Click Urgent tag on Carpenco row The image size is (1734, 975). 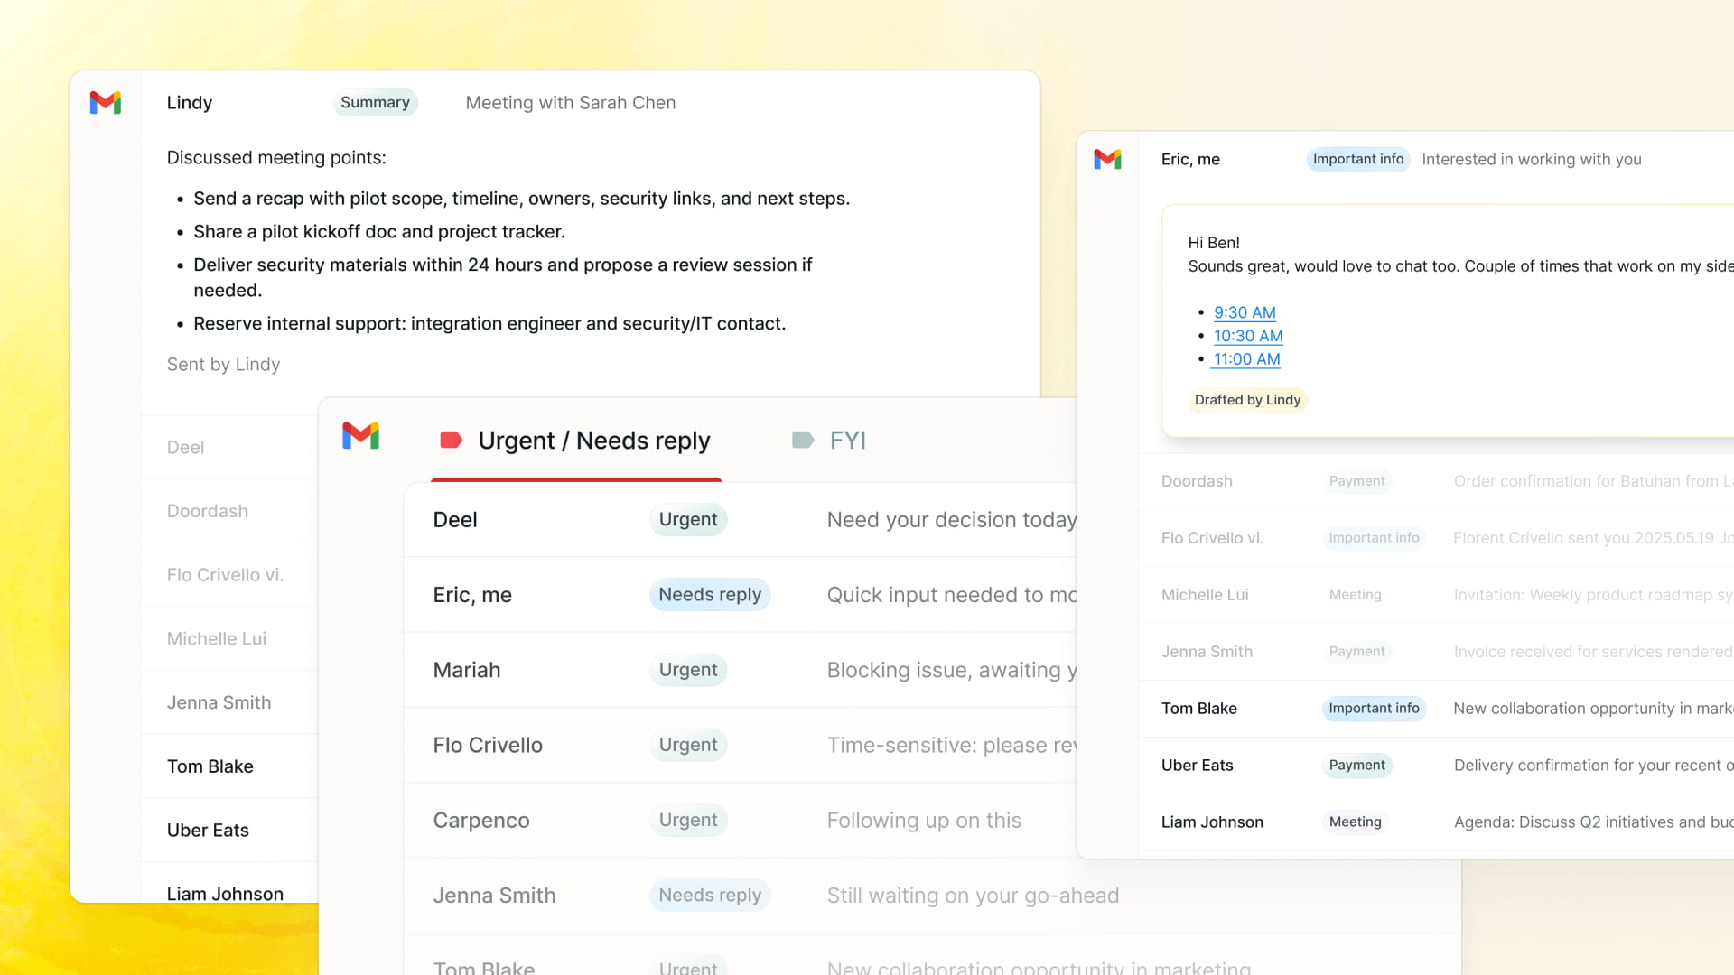pyautogui.click(x=688, y=821)
